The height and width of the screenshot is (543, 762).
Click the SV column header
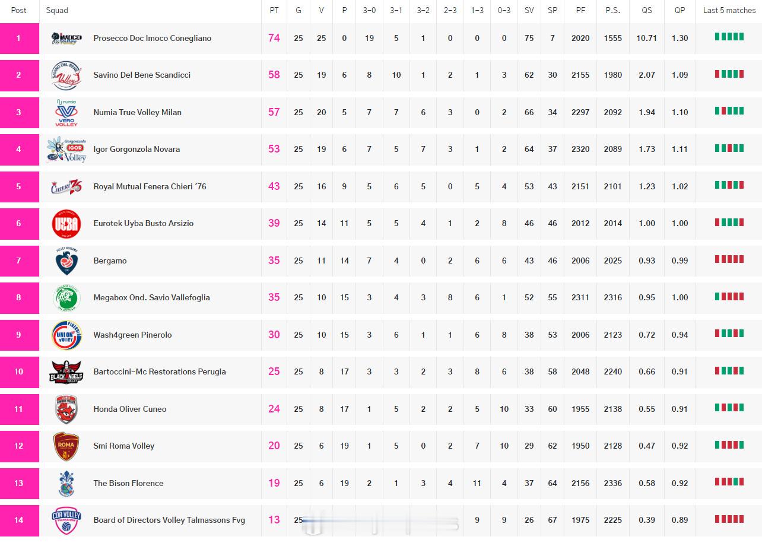[x=529, y=10]
